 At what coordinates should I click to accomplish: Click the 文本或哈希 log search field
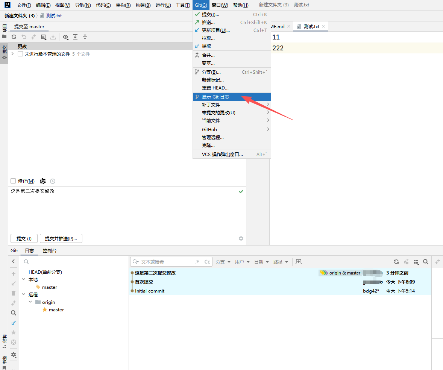171,262
